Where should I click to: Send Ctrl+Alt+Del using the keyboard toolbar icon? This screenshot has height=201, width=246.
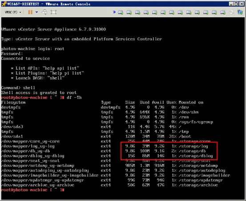[x=44, y=12]
